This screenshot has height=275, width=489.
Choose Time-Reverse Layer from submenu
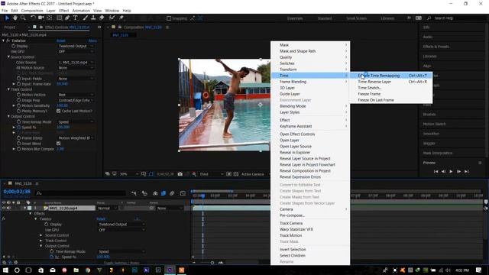pos(390,82)
